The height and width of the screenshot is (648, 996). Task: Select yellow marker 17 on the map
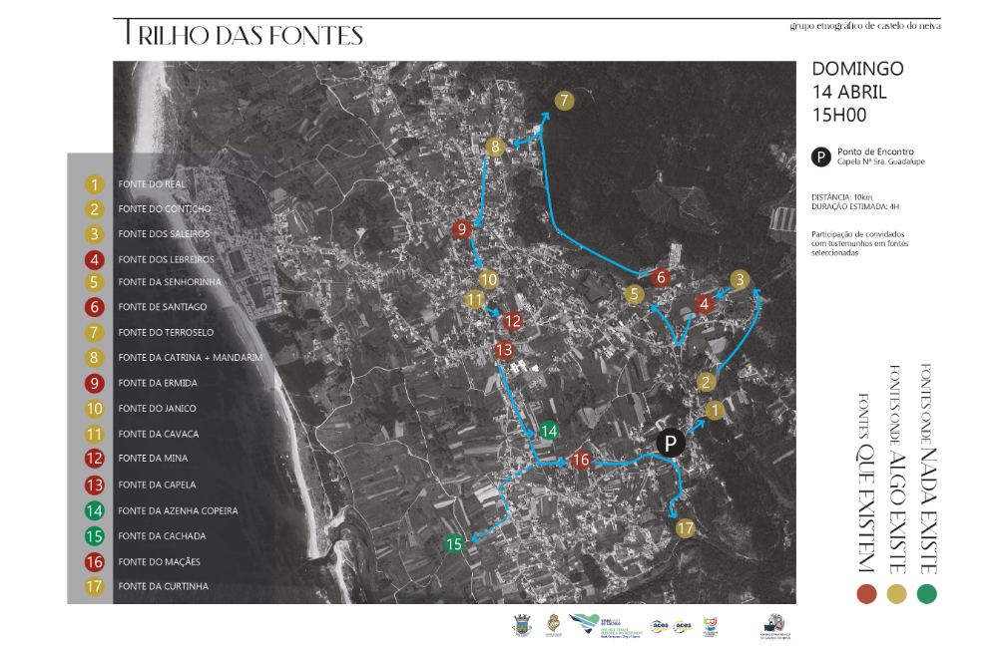[685, 528]
